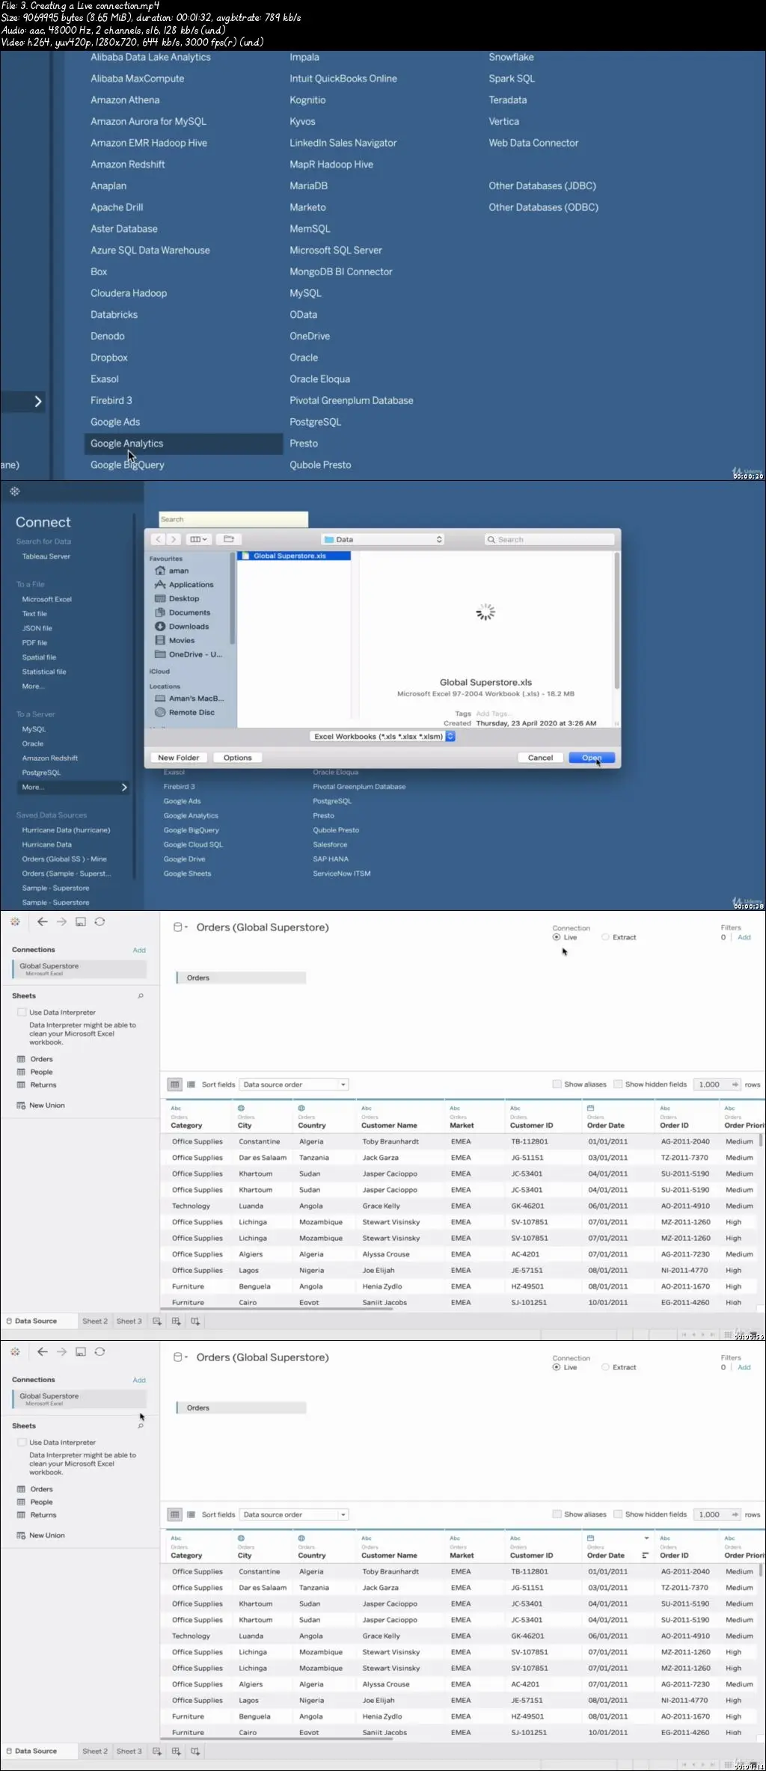Click the new story icon in the 00:00:56 frame

195,1322
